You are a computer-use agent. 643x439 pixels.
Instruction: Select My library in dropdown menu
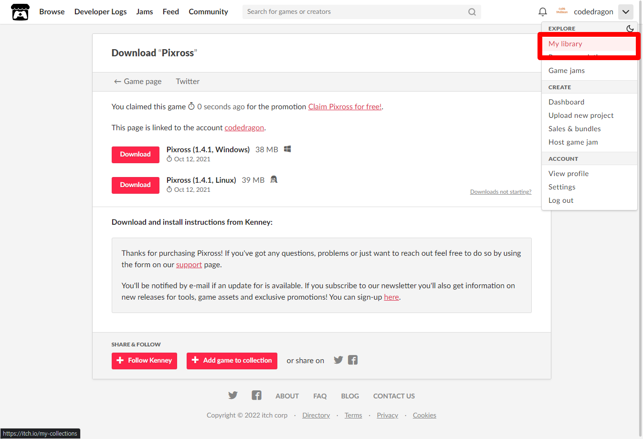[590, 44]
